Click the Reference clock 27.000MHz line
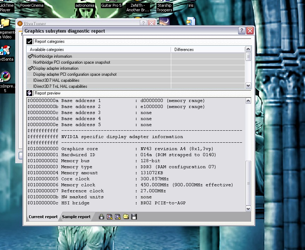This screenshot has height=250, width=305. coord(97,191)
